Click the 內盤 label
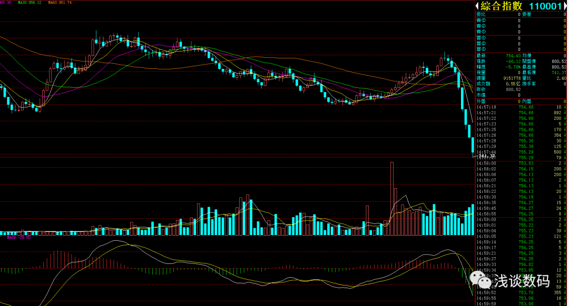Screen dimensions: 569x306 tap(526, 102)
